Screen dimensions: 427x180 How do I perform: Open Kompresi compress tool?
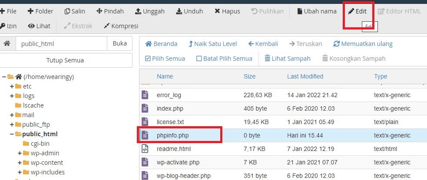(121, 26)
